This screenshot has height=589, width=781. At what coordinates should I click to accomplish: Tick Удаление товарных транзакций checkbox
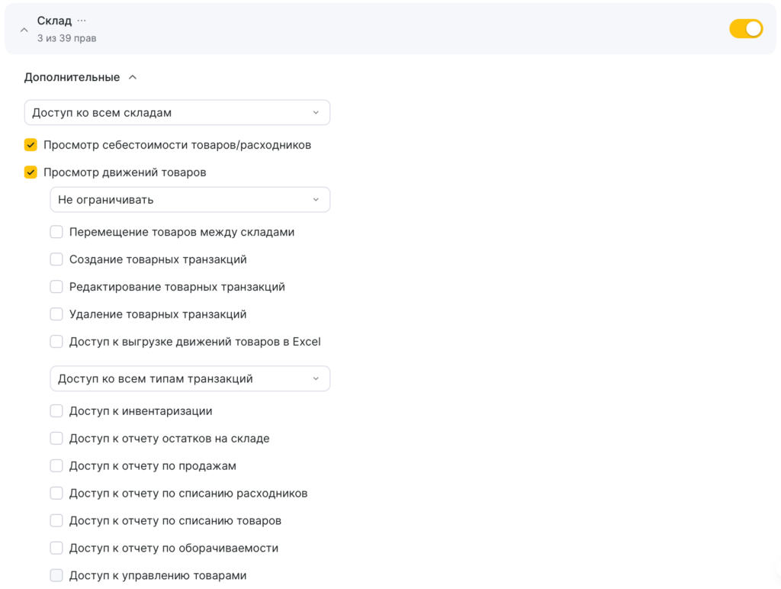tap(56, 314)
